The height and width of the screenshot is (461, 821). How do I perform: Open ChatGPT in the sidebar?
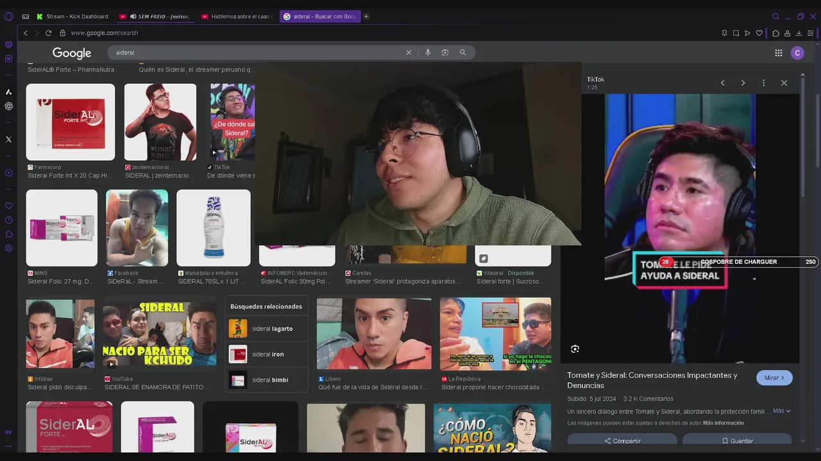tap(8, 106)
